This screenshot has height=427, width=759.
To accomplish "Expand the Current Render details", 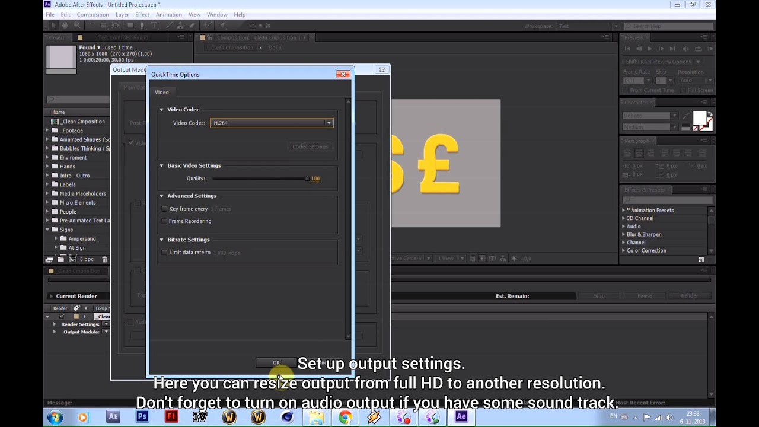I will (51, 296).
